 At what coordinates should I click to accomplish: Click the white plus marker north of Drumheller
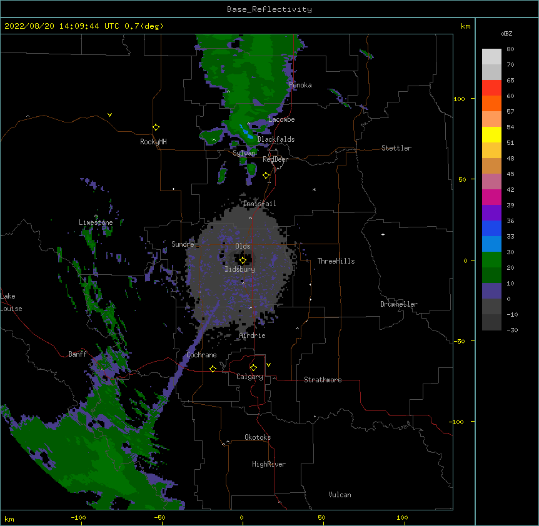383,234
